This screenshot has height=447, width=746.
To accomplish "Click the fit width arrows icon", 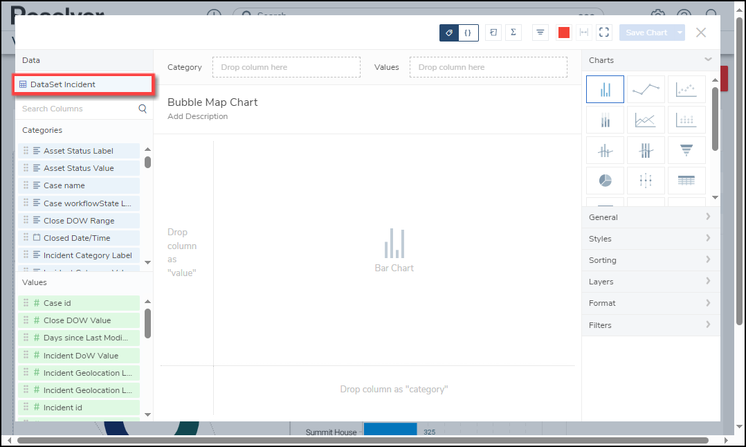I will 584,33.
